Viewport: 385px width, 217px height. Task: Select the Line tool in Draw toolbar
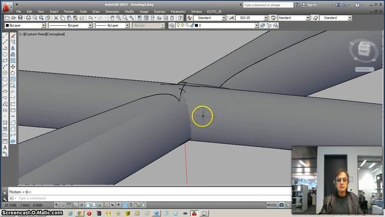[x=5, y=36]
